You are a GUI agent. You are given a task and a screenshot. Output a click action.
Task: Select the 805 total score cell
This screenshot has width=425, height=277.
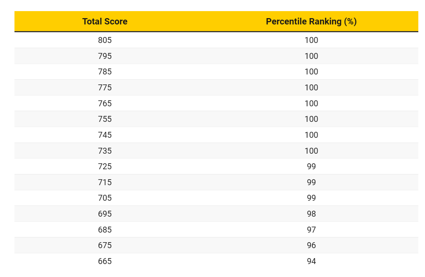click(x=105, y=40)
